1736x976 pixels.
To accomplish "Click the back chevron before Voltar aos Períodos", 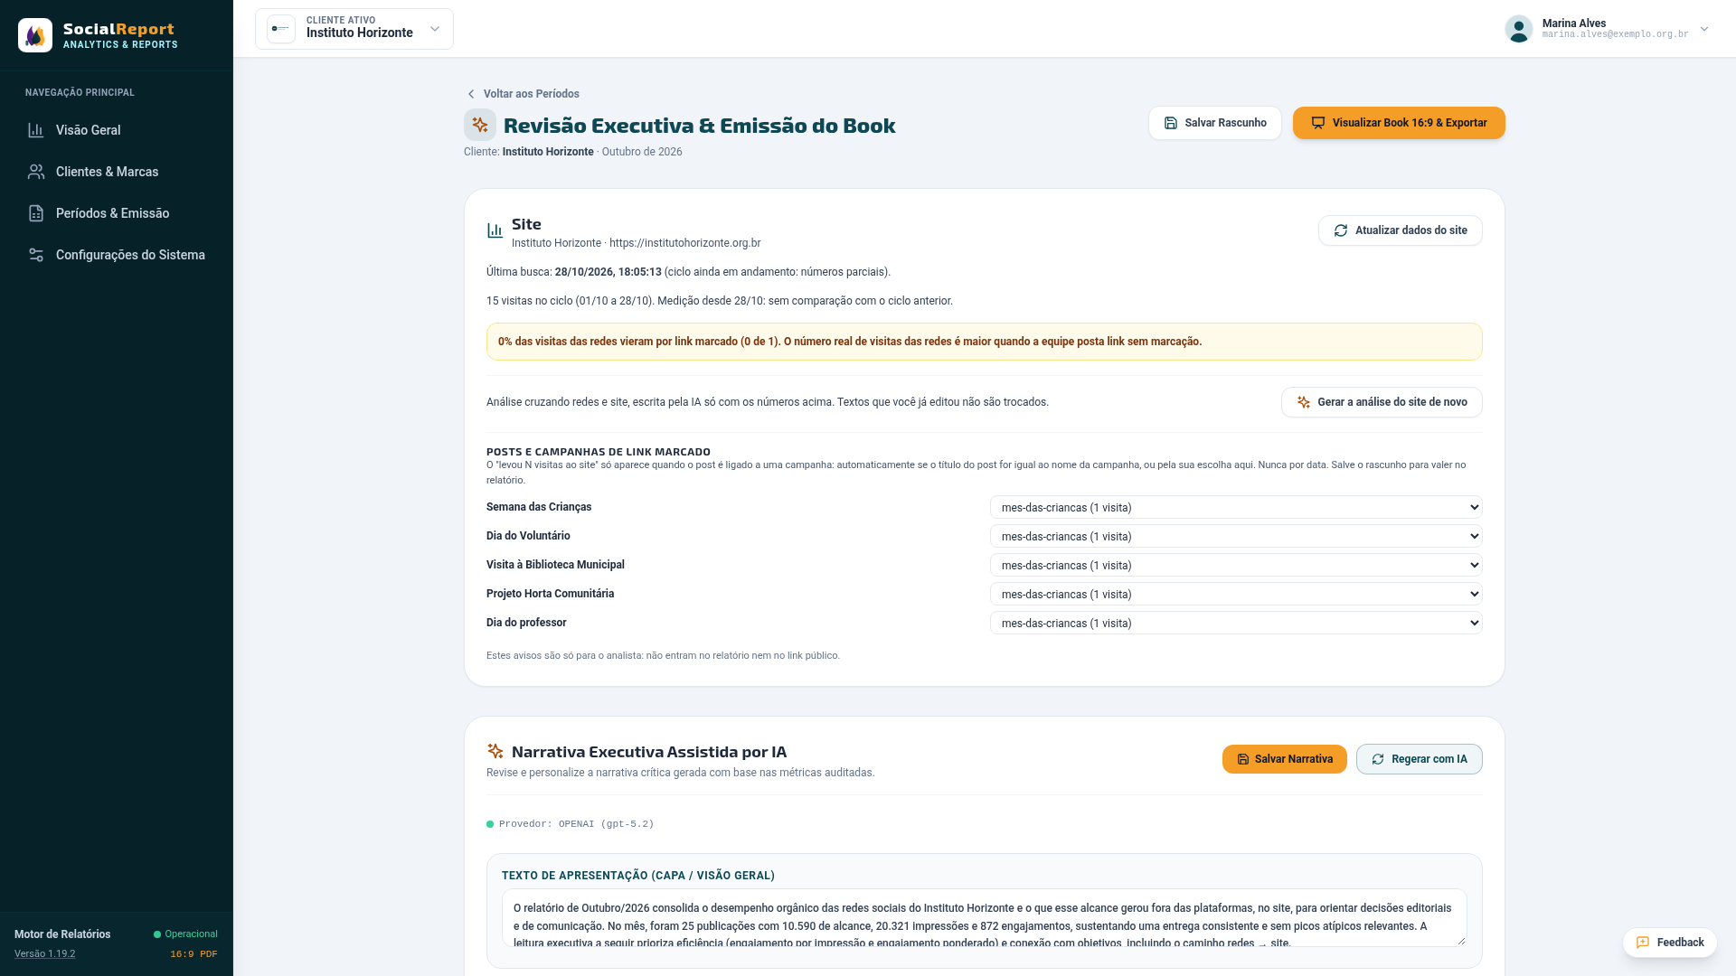I will tap(470, 94).
